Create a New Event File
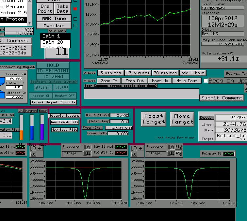247x221 pixels. (65, 122)
